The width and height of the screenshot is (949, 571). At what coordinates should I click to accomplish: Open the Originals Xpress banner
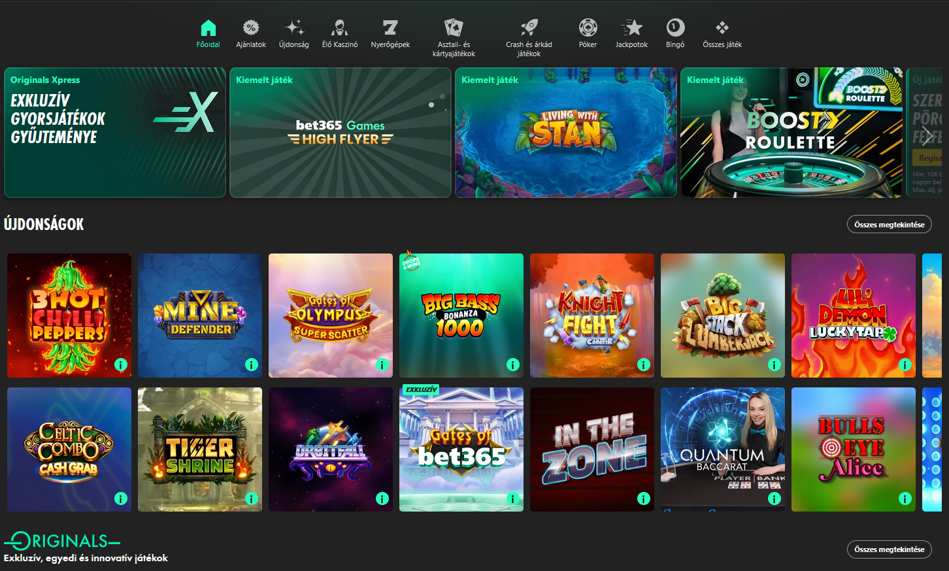[x=115, y=133]
